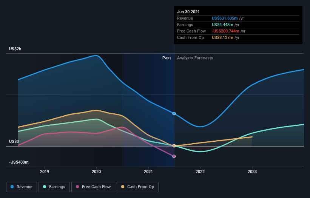Click the pink Free Cash Flow data point
This screenshot has height=198, width=310.
click(x=174, y=156)
